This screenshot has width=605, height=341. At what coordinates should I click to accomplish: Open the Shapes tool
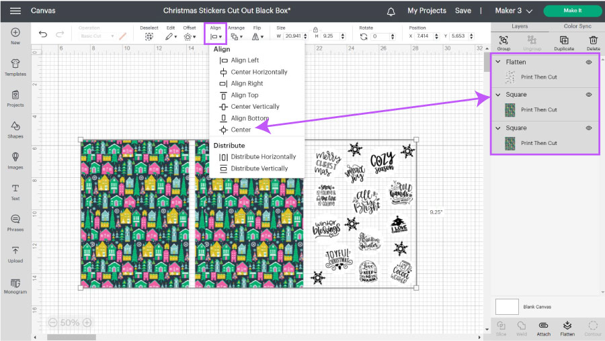point(15,128)
